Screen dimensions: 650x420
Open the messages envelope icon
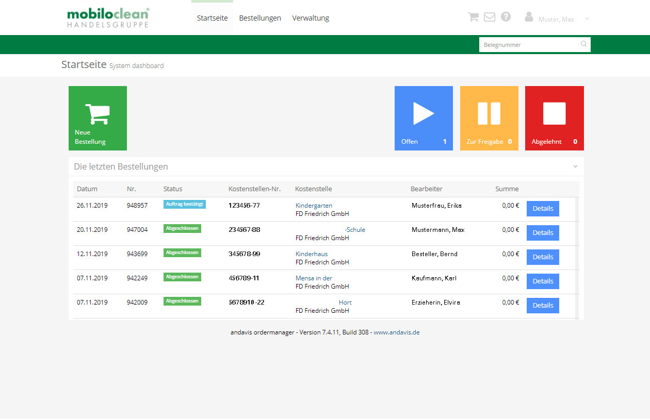pyautogui.click(x=489, y=16)
